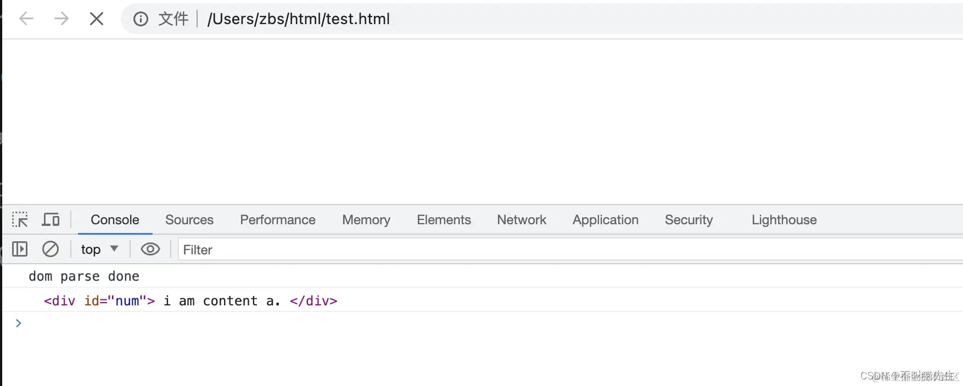Toggle the device toolbar icon
Screen dimensions: 963x386
51,220
